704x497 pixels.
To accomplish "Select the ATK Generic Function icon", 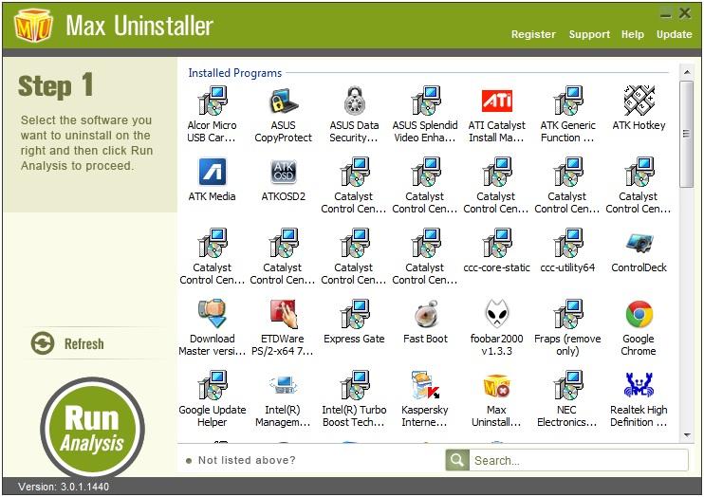I will (568, 101).
